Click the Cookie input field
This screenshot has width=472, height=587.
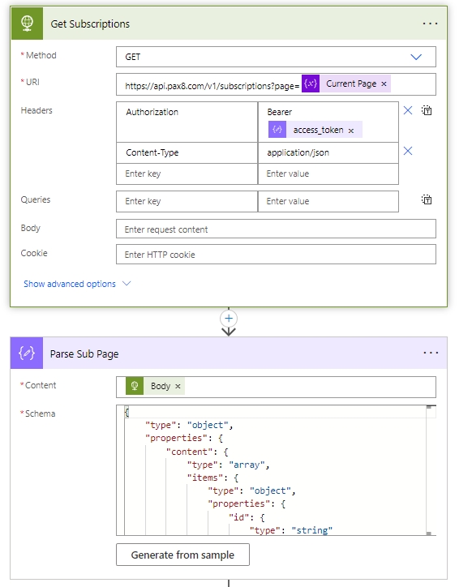pyautogui.click(x=276, y=255)
